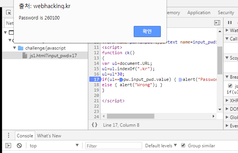Open file js1.html?input_pwd=17

point(53,56)
